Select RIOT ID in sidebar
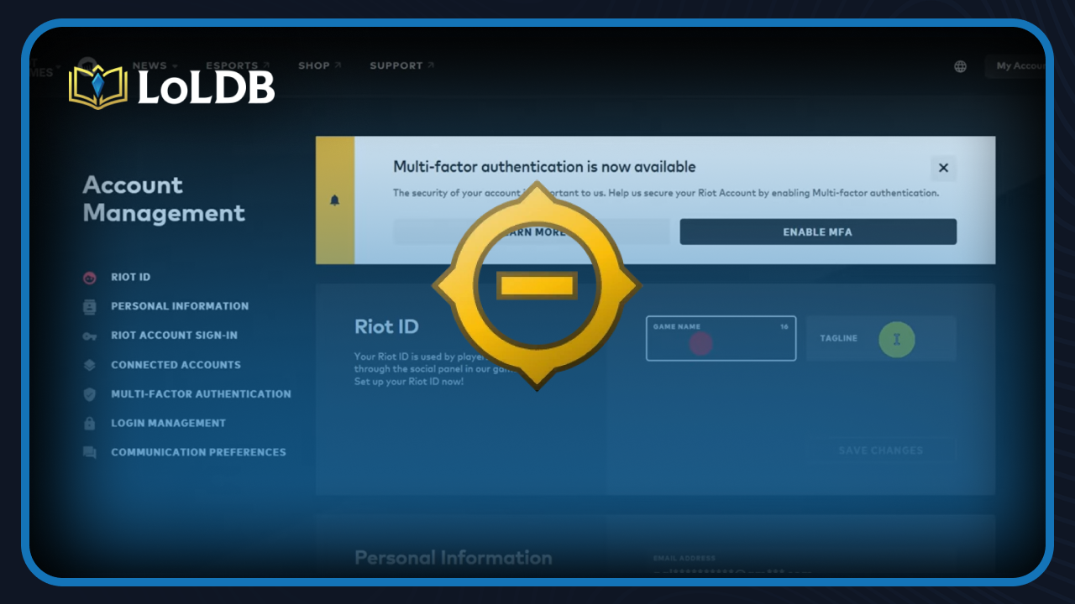 tap(130, 277)
